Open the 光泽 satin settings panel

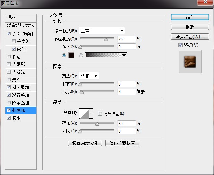(x=17, y=80)
